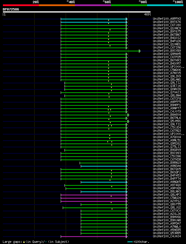This screenshot has width=186, height=244.
Task: Choose the UniRef100_B9T675 subject label
Action: (167, 32)
